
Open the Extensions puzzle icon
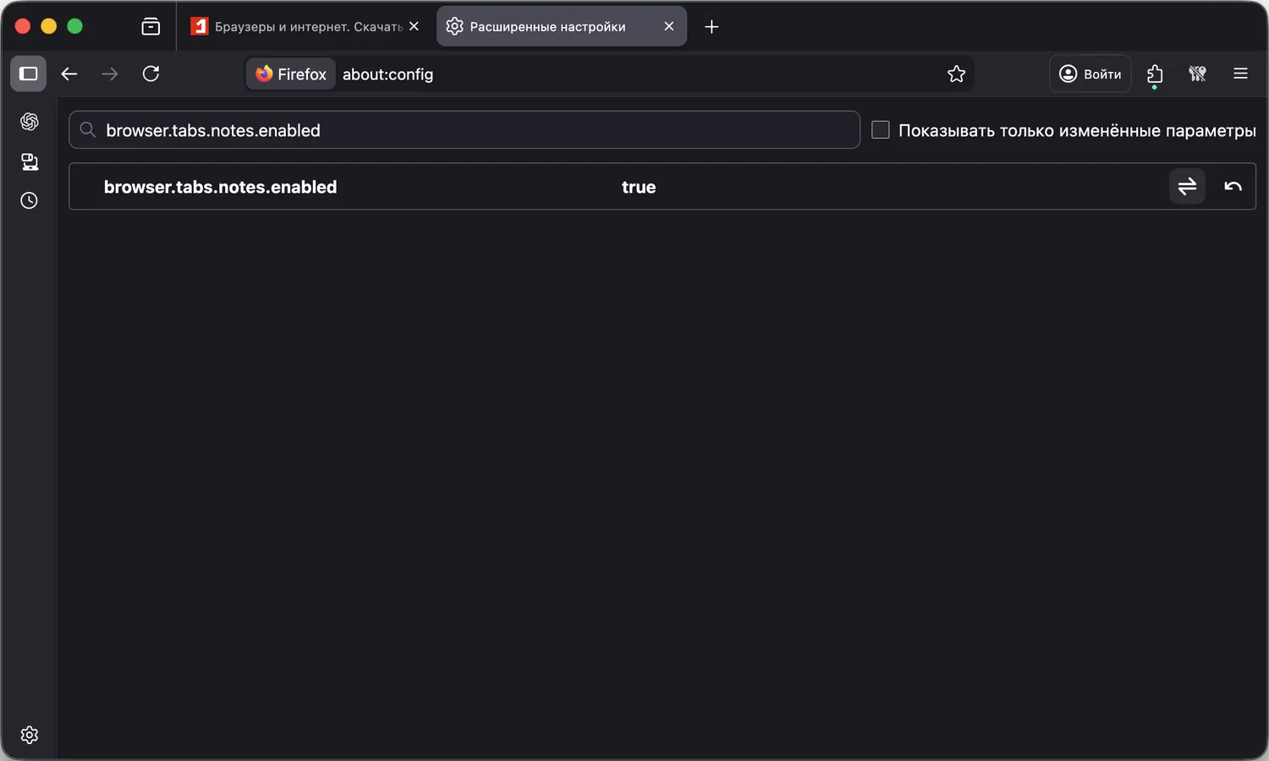pos(1155,74)
